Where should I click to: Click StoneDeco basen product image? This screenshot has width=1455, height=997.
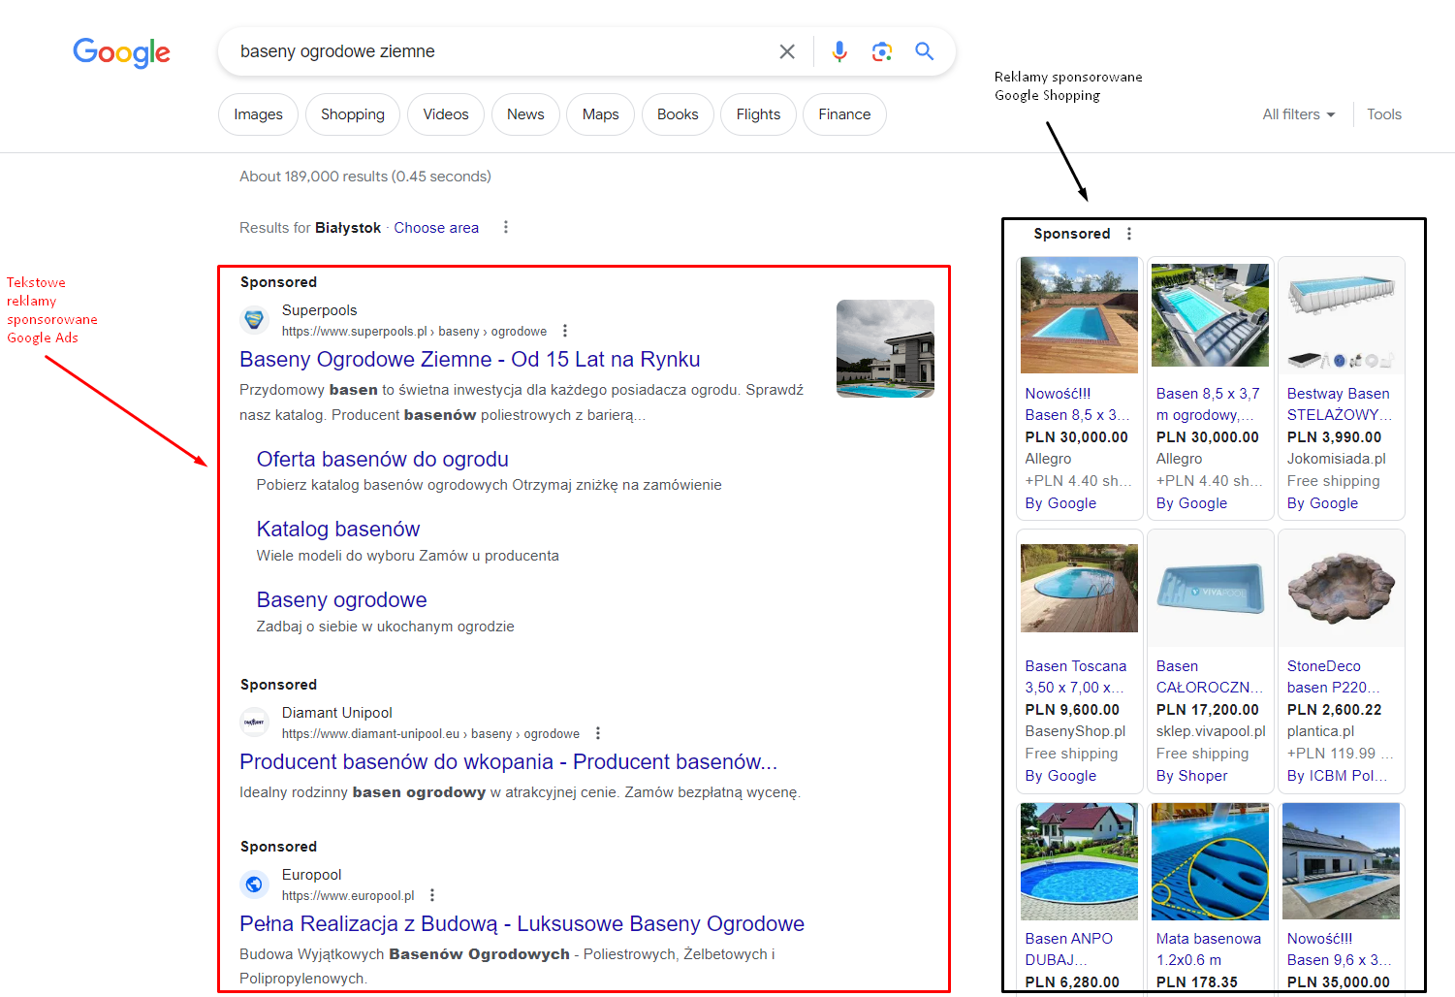[1341, 588]
